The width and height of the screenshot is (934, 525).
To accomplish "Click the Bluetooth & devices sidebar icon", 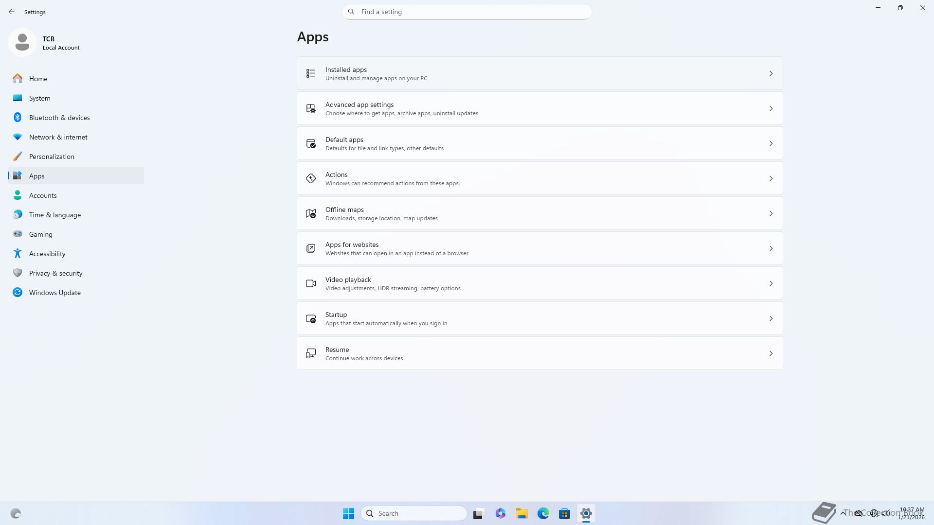I will coord(18,118).
